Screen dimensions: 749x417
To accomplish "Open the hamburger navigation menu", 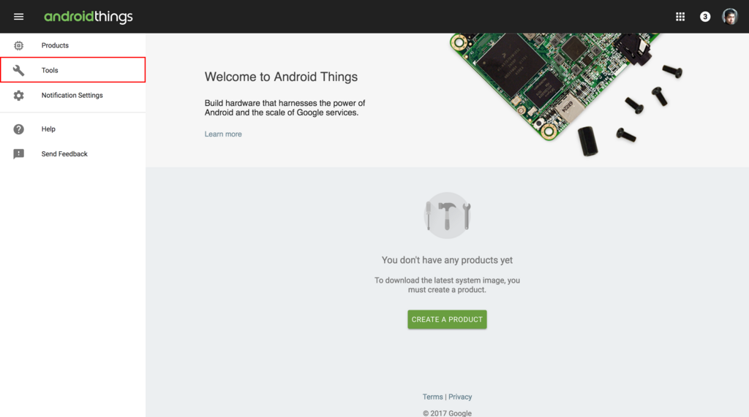I will click(18, 17).
